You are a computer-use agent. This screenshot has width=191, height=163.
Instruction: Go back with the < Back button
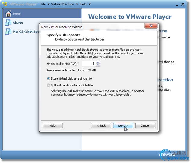point(101,125)
